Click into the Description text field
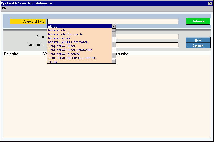Screen dimensions: 214x142 click(147, 45)
